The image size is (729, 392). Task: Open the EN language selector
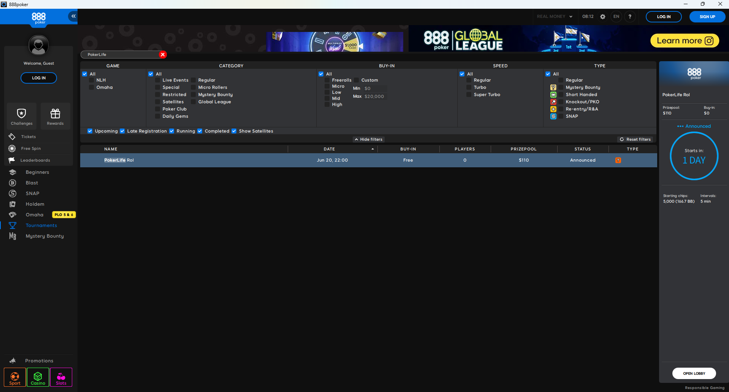pyautogui.click(x=616, y=17)
